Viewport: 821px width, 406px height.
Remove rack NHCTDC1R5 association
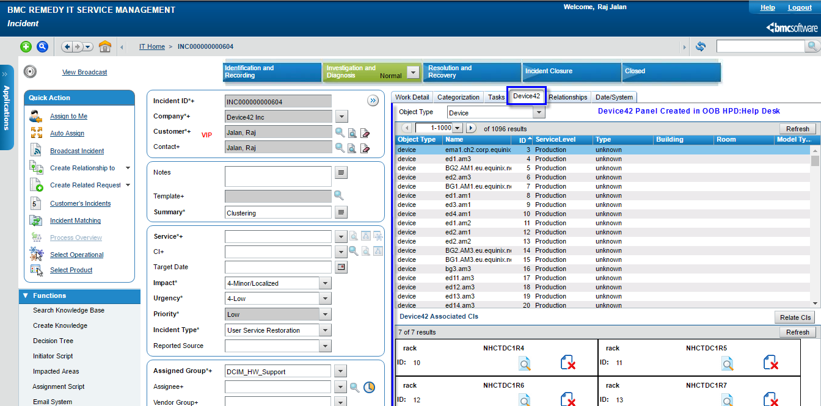tap(771, 363)
